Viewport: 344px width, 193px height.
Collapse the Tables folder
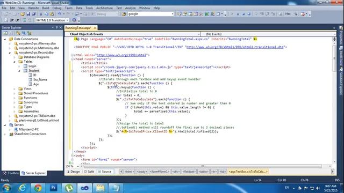pyautogui.click(x=15, y=62)
